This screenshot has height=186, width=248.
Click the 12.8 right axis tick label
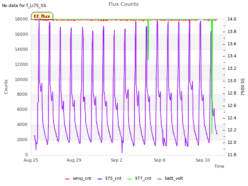232,93
